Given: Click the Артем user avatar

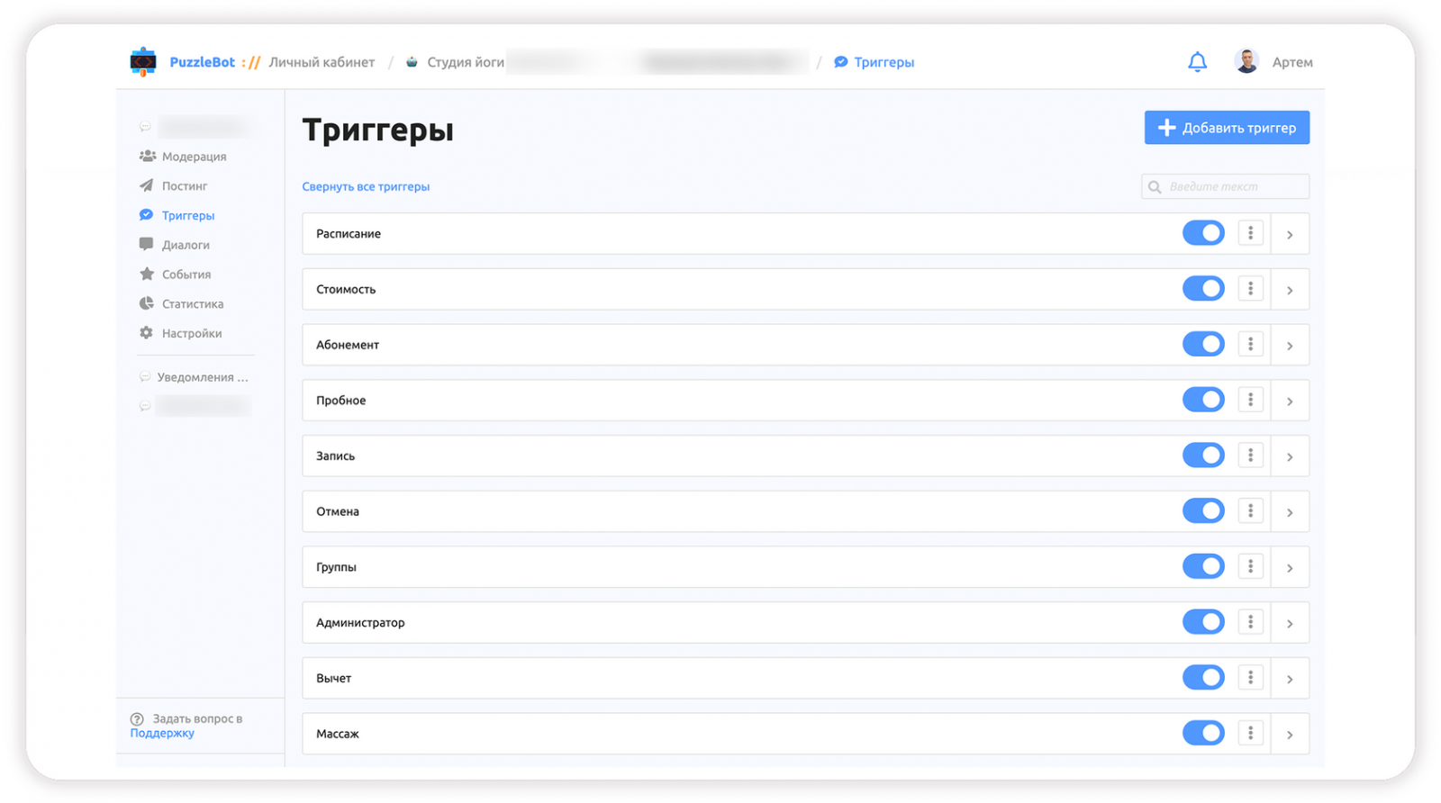Looking at the screenshot, I should [1246, 61].
